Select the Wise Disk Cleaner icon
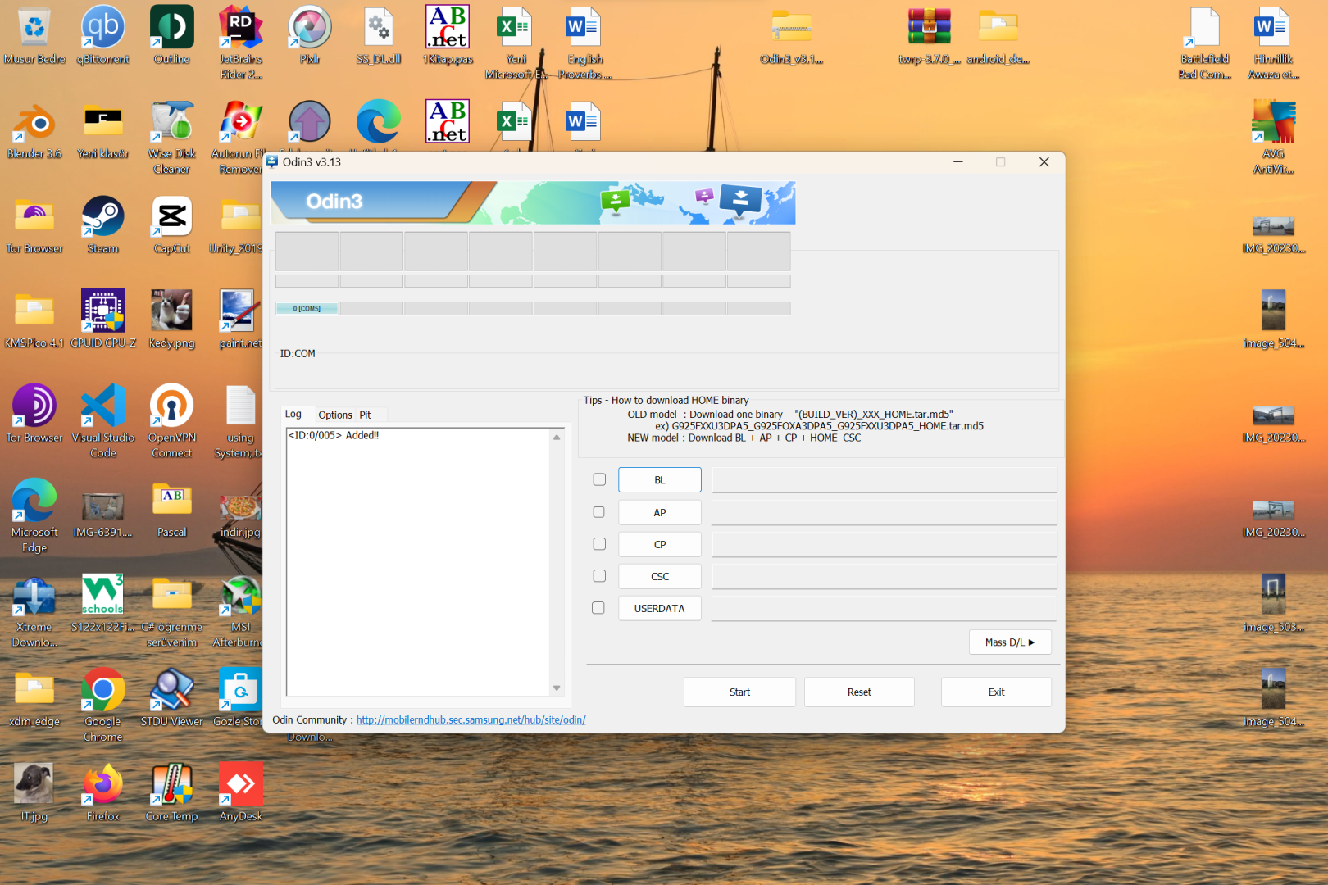Screen dimensions: 1328x885 pos(172,138)
